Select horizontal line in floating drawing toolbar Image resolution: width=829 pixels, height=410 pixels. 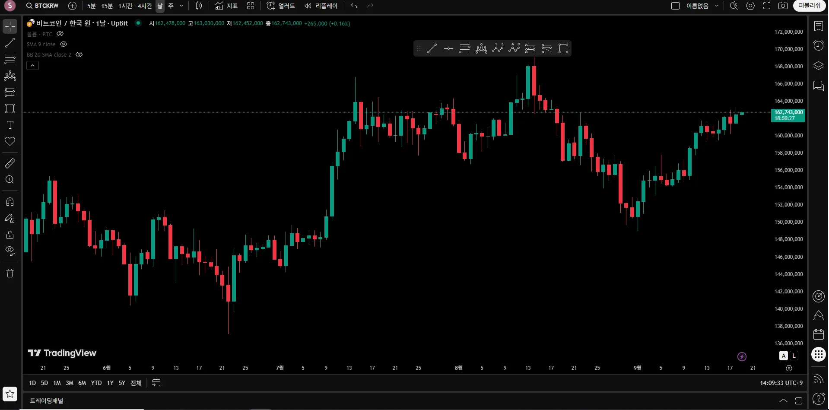(x=448, y=48)
